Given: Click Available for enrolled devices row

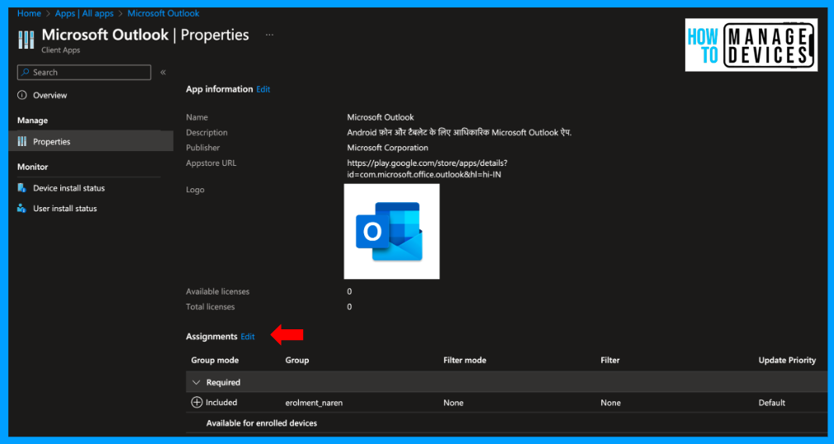Looking at the screenshot, I should pos(262,423).
